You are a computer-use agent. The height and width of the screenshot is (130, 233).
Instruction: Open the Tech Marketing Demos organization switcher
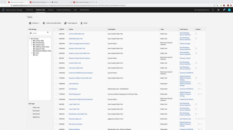(x=202, y=10)
